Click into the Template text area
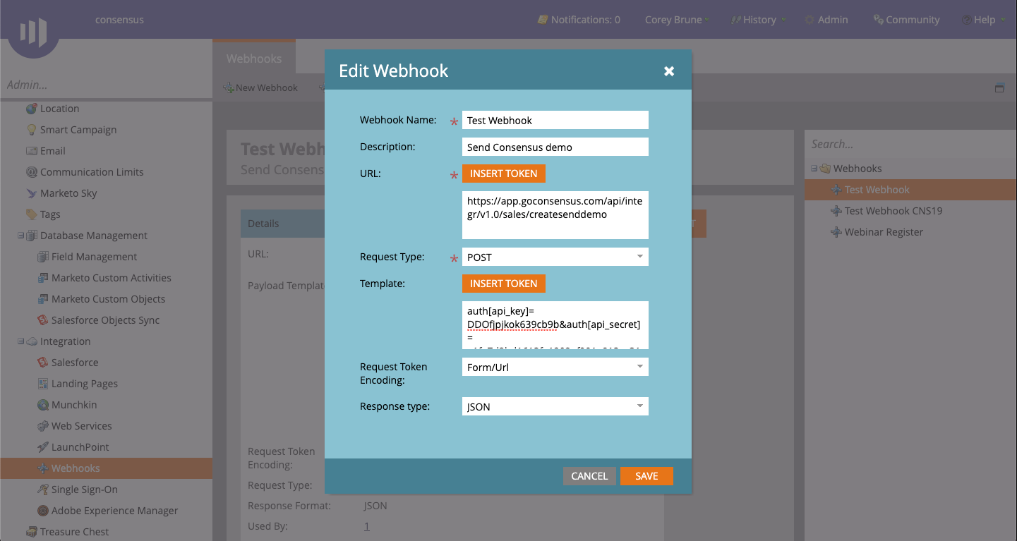Viewport: 1017px width, 541px height. click(555, 325)
